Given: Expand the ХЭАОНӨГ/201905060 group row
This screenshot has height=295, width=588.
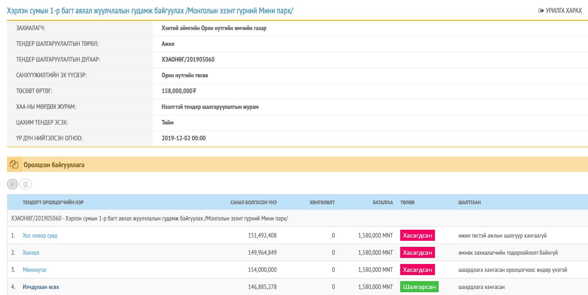Looking at the screenshot, I should tap(148, 218).
